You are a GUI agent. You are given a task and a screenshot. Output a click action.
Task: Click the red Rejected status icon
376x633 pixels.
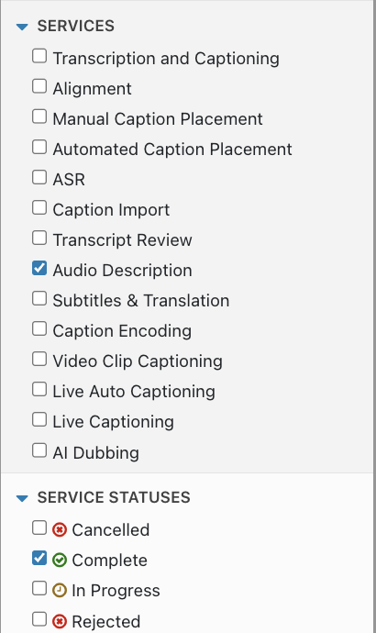pos(60,621)
